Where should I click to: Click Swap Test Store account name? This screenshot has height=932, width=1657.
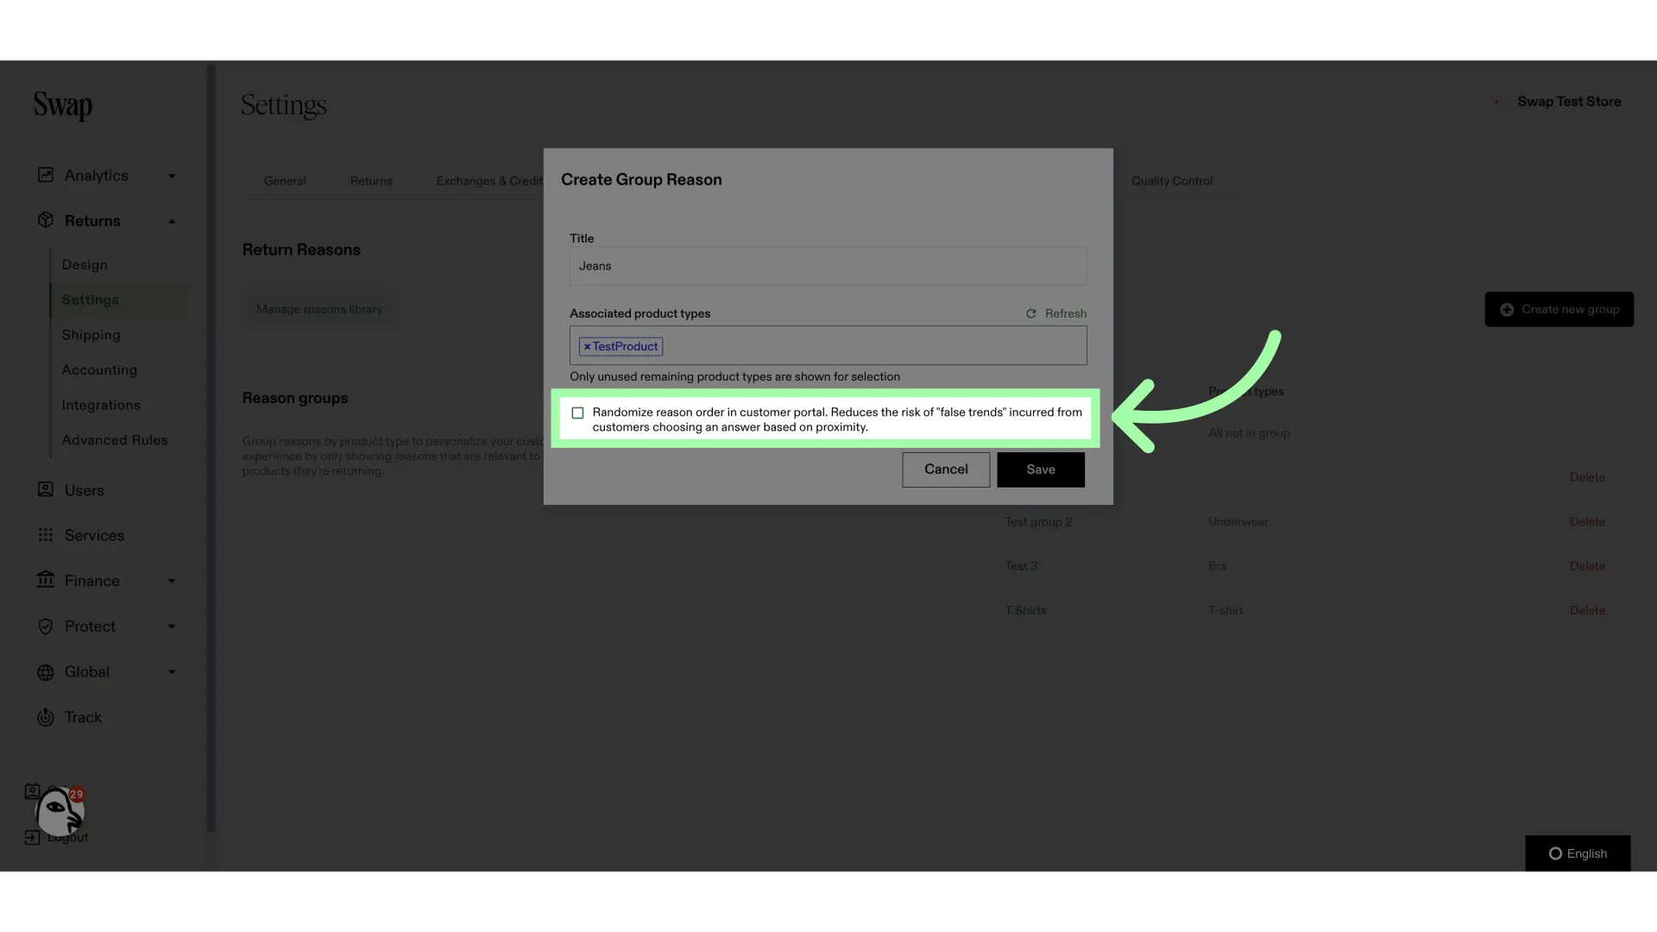pos(1569,102)
